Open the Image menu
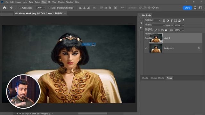 point(18,2)
